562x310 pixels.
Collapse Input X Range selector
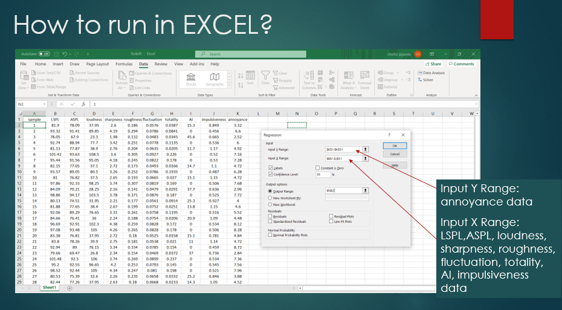point(365,158)
